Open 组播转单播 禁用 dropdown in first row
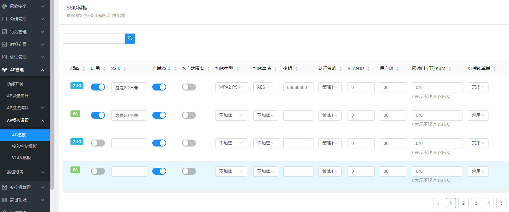The image size is (509, 212). point(478,87)
